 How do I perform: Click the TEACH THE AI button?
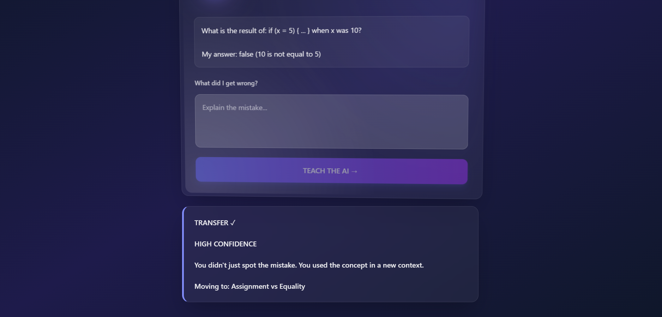pos(332,171)
